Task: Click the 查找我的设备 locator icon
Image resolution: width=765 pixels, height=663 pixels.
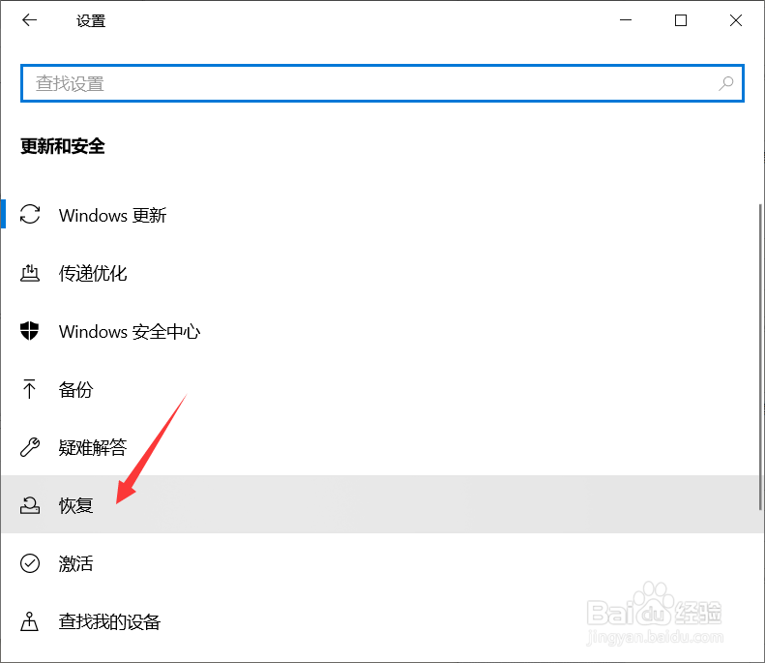Action: point(29,621)
